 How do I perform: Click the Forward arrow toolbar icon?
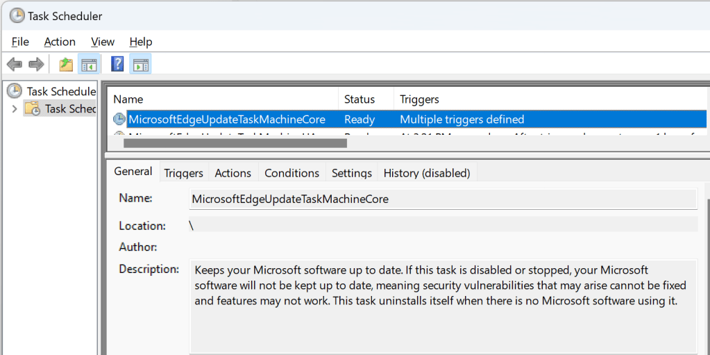coord(36,65)
